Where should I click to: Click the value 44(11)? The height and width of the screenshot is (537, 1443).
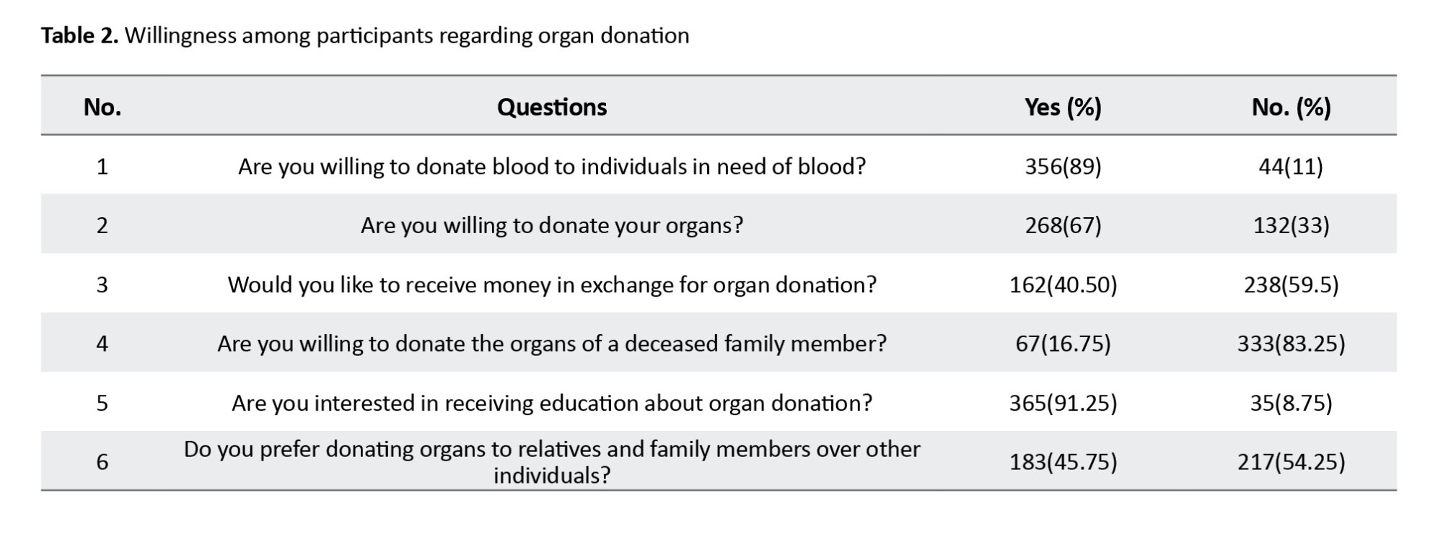click(x=1291, y=167)
